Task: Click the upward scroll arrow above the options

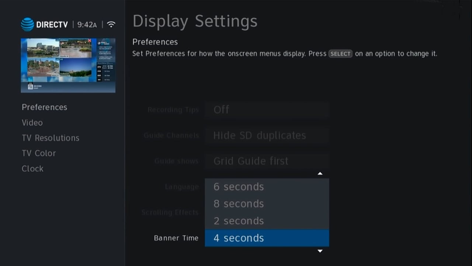Action: point(320,173)
